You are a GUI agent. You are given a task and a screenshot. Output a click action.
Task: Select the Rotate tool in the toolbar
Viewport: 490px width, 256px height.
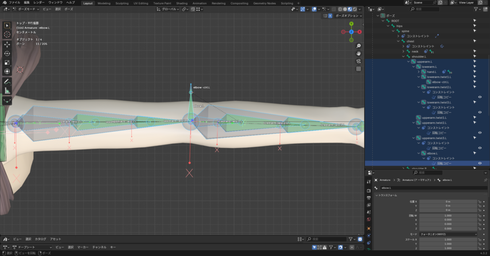click(x=7, y=53)
